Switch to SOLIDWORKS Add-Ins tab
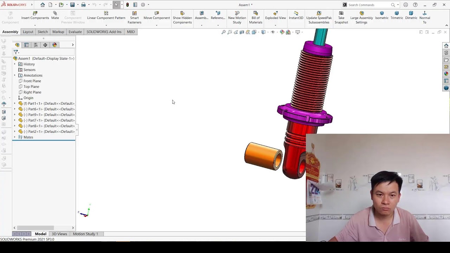The height and width of the screenshot is (253, 450). click(104, 32)
